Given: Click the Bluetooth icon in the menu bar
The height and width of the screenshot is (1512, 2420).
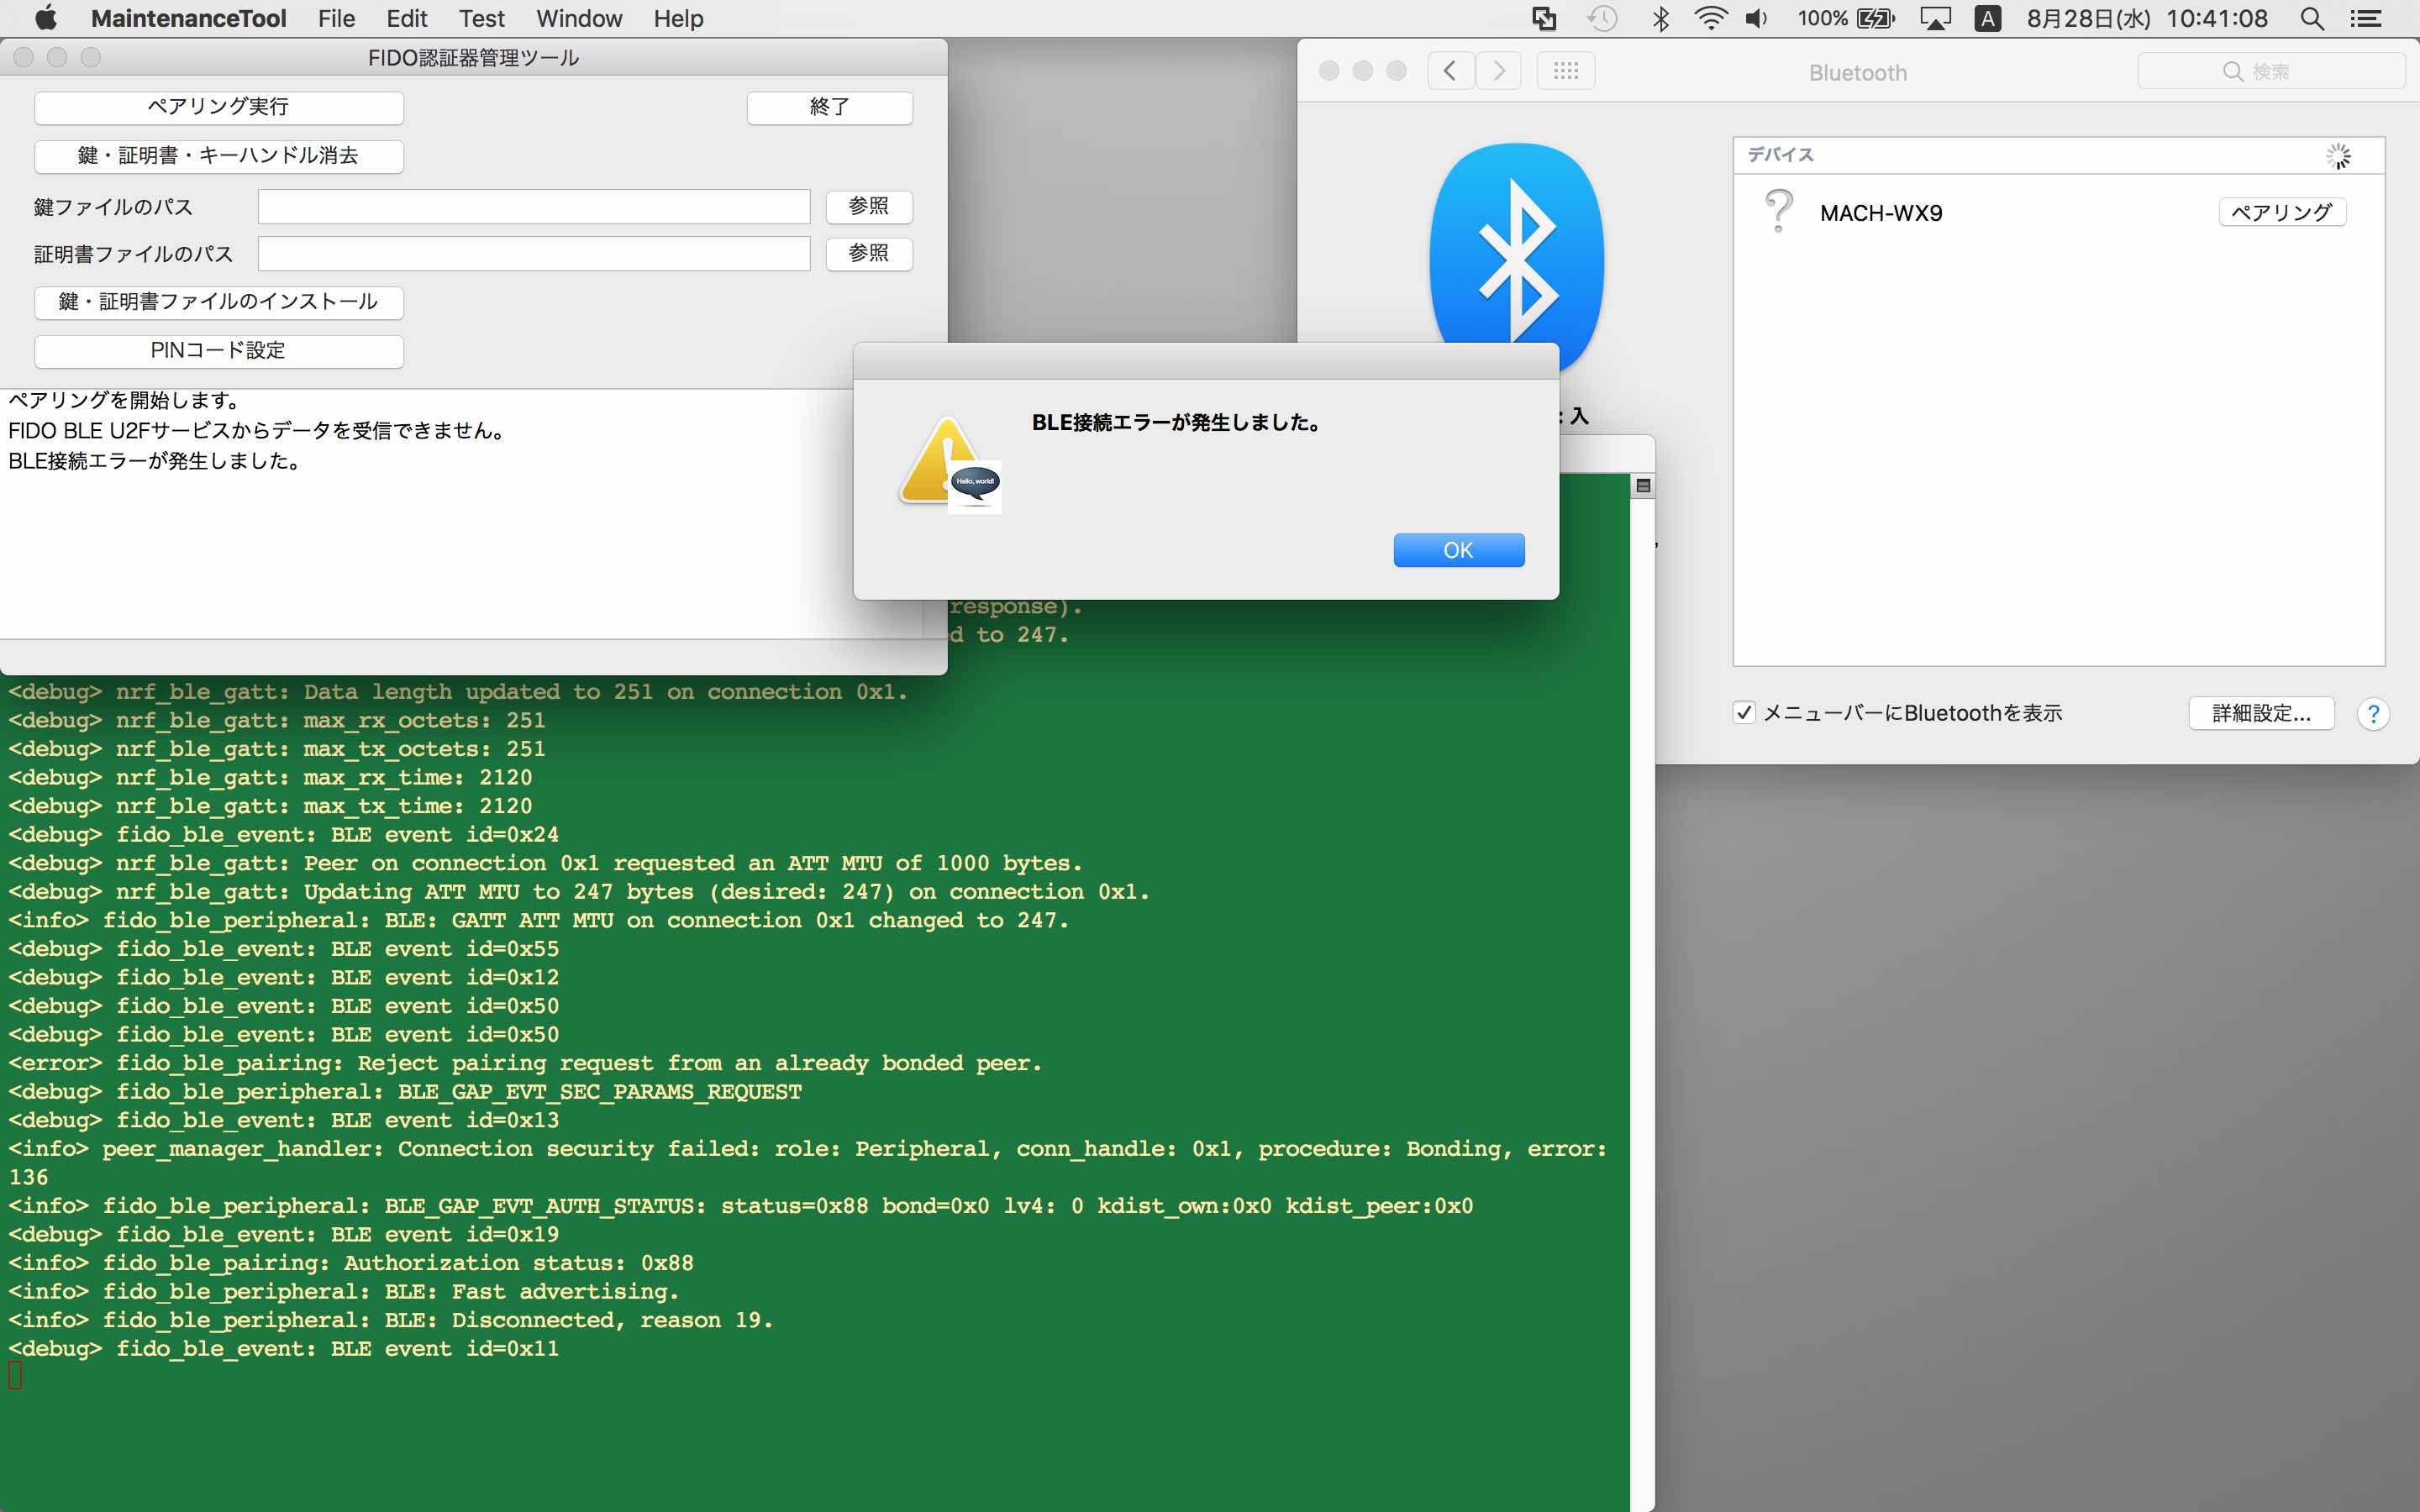Looking at the screenshot, I should coord(1662,18).
